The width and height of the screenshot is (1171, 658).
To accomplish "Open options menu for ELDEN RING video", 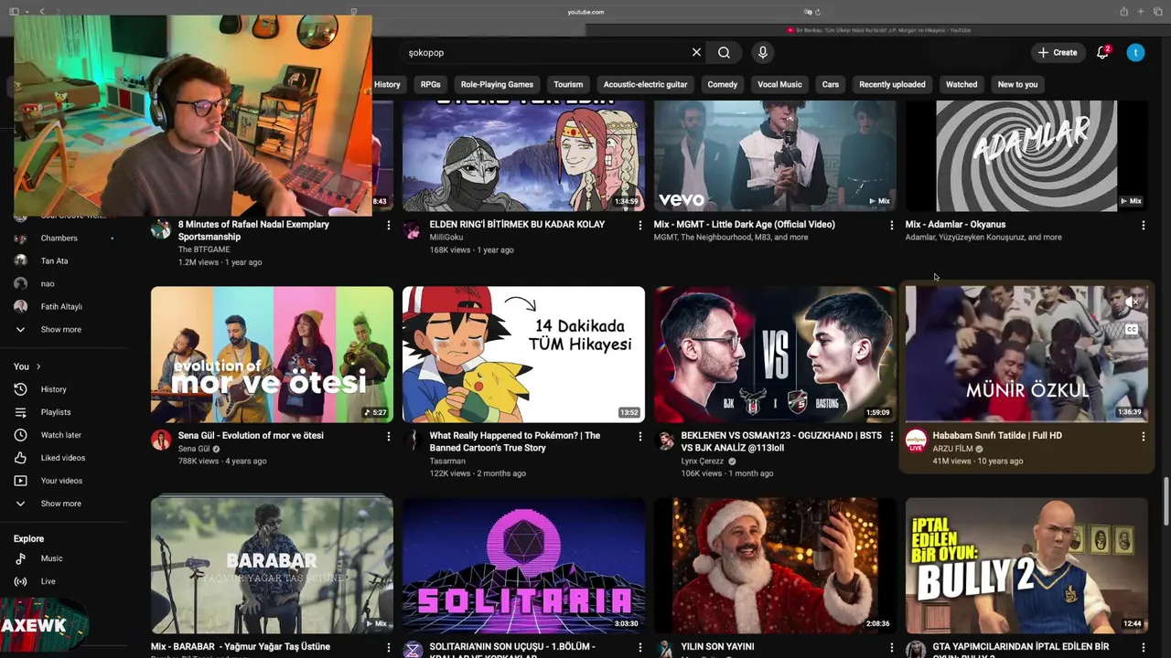I will (639, 225).
